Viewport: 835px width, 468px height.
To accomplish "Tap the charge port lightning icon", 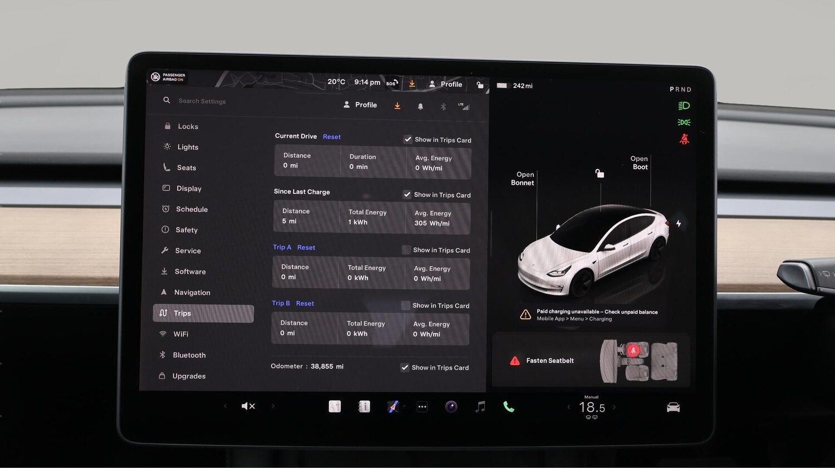I will 679,223.
